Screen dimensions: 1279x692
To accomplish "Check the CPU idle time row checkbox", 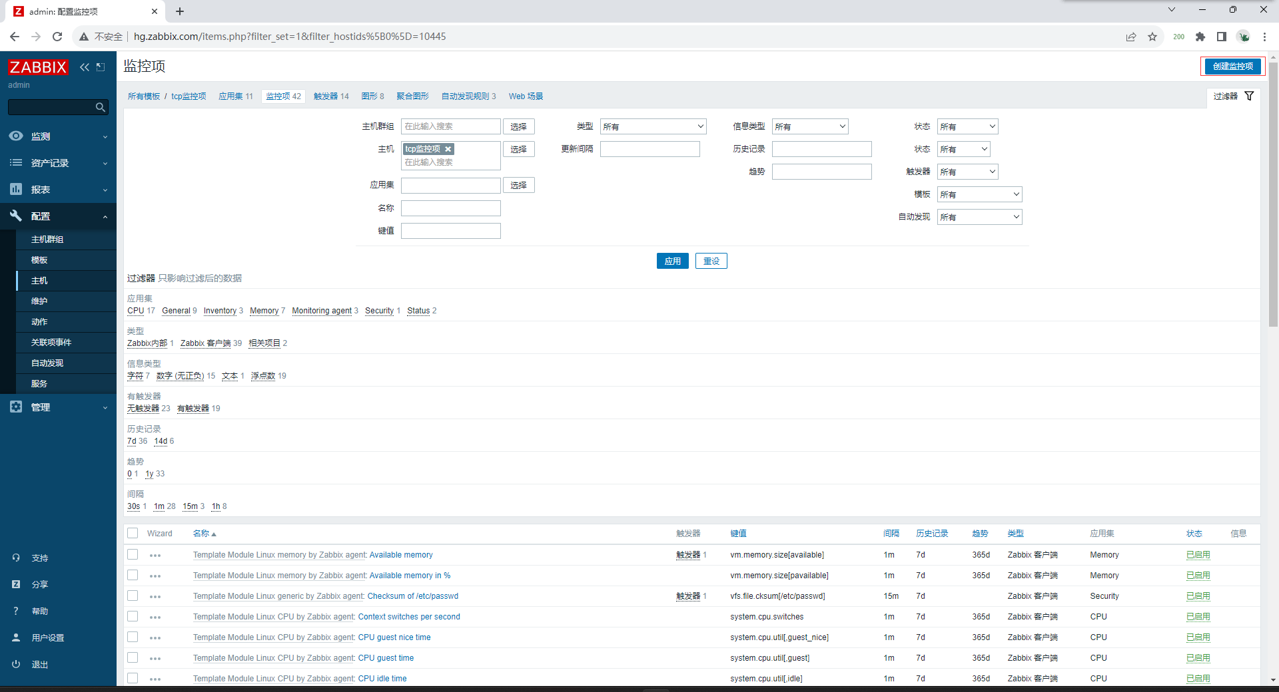I will point(133,678).
